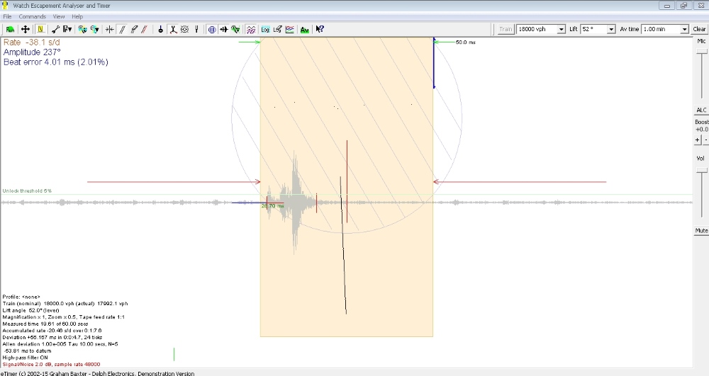Viewport: 709px width, 376px height.
Task: Open the Commands menu
Action: (32, 16)
